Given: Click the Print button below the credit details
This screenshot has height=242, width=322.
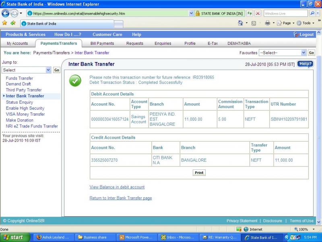Looking at the screenshot, I should (199, 173).
